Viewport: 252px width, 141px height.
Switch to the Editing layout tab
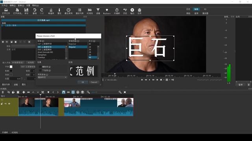tap(196, 9)
